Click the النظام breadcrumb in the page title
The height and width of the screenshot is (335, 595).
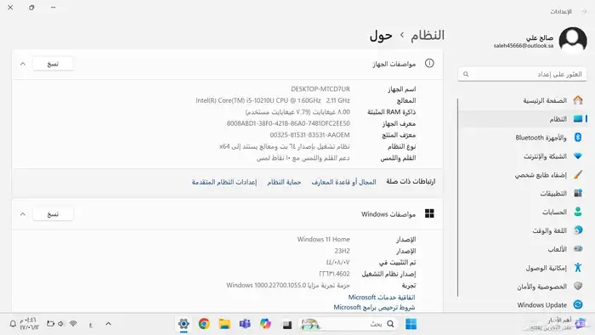(428, 35)
